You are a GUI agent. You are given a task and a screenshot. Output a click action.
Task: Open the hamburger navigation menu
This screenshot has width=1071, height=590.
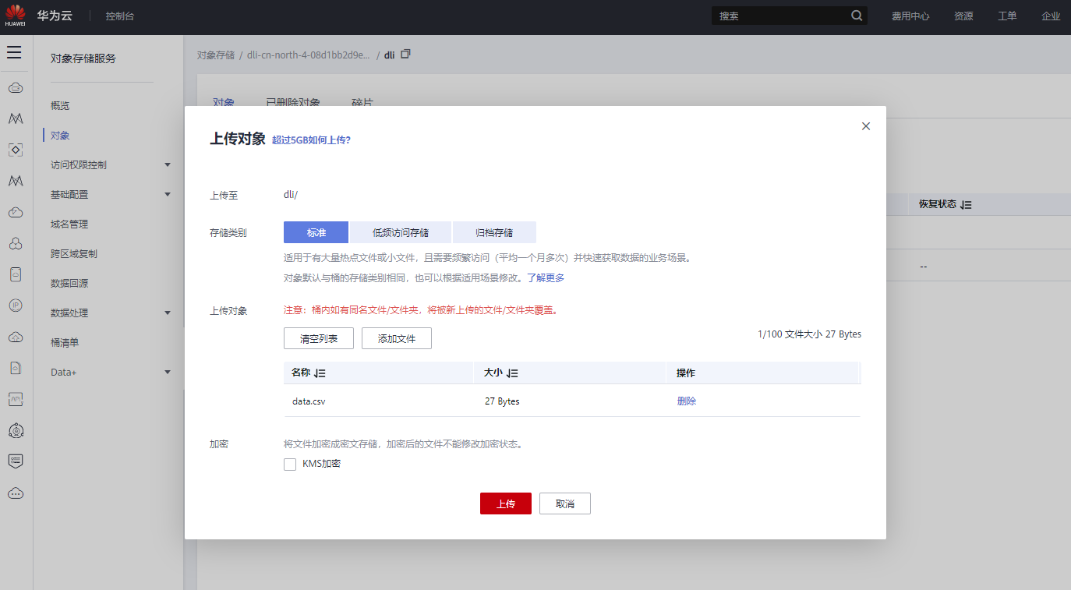click(14, 52)
